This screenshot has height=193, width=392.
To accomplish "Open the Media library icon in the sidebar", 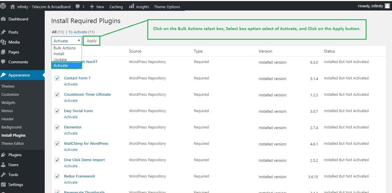I will 4,42.
